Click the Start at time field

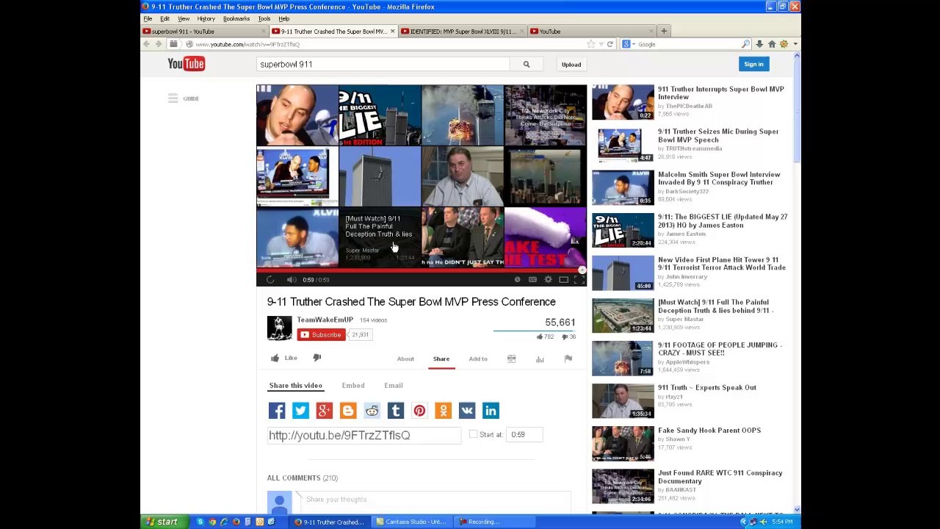tap(524, 435)
